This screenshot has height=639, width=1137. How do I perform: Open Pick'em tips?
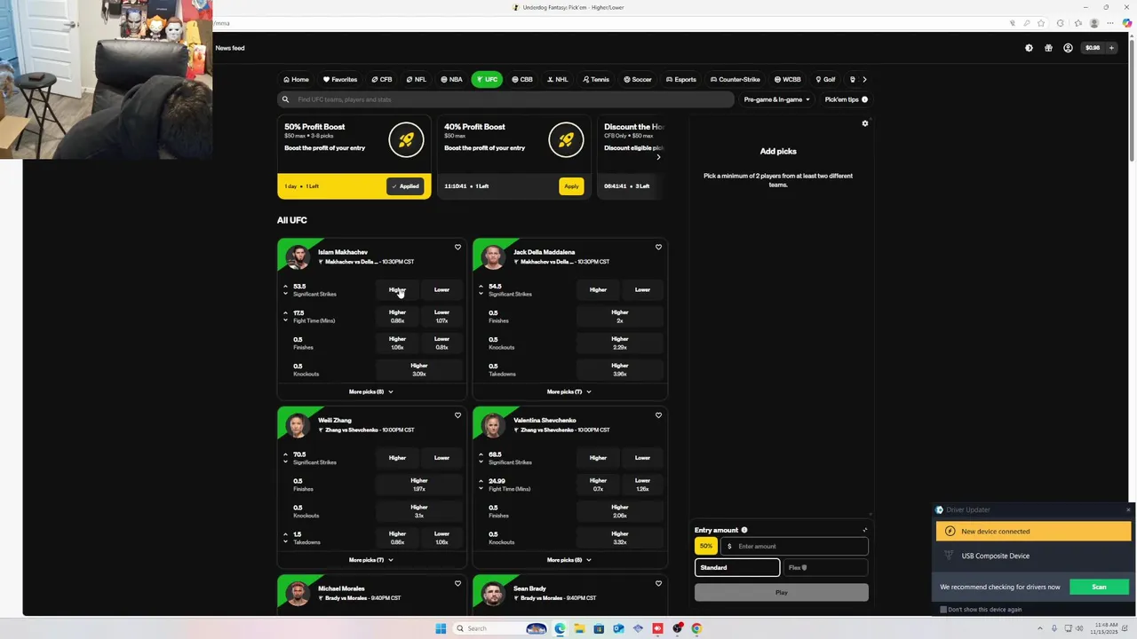click(x=846, y=99)
